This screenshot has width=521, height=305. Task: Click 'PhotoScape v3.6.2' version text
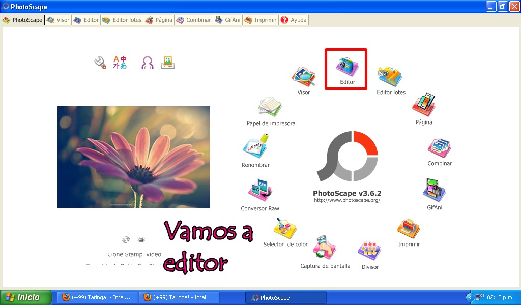(347, 193)
